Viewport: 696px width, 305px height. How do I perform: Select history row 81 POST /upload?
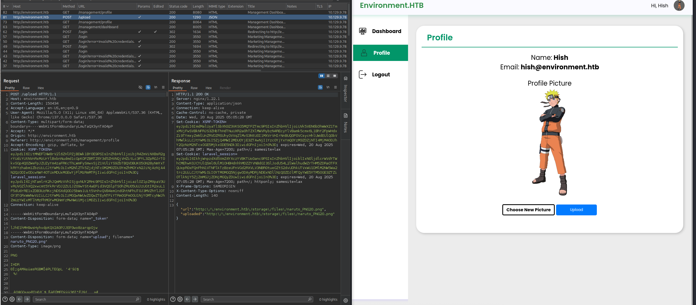click(174, 17)
